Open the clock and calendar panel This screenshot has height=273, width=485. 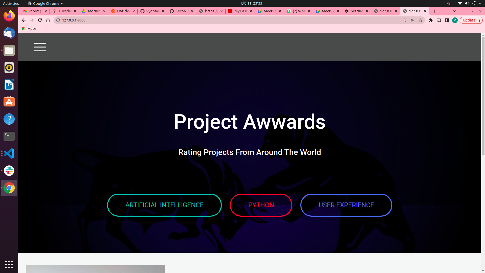click(x=252, y=3)
